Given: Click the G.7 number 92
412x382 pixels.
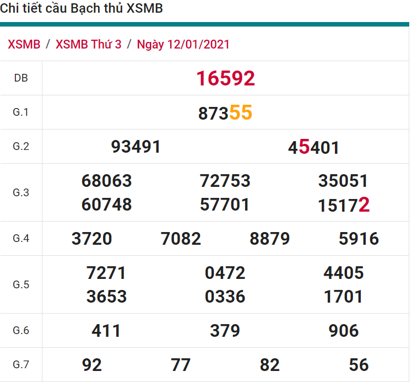Looking at the screenshot, I should (92, 365).
